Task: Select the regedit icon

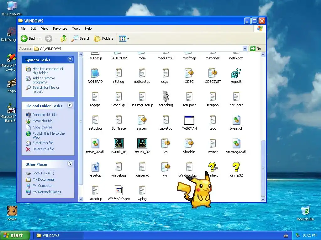Action: point(236,73)
